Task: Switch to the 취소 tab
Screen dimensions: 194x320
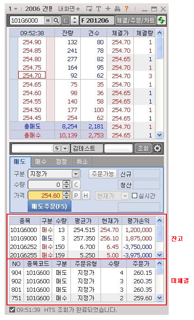Action: (x=82, y=161)
